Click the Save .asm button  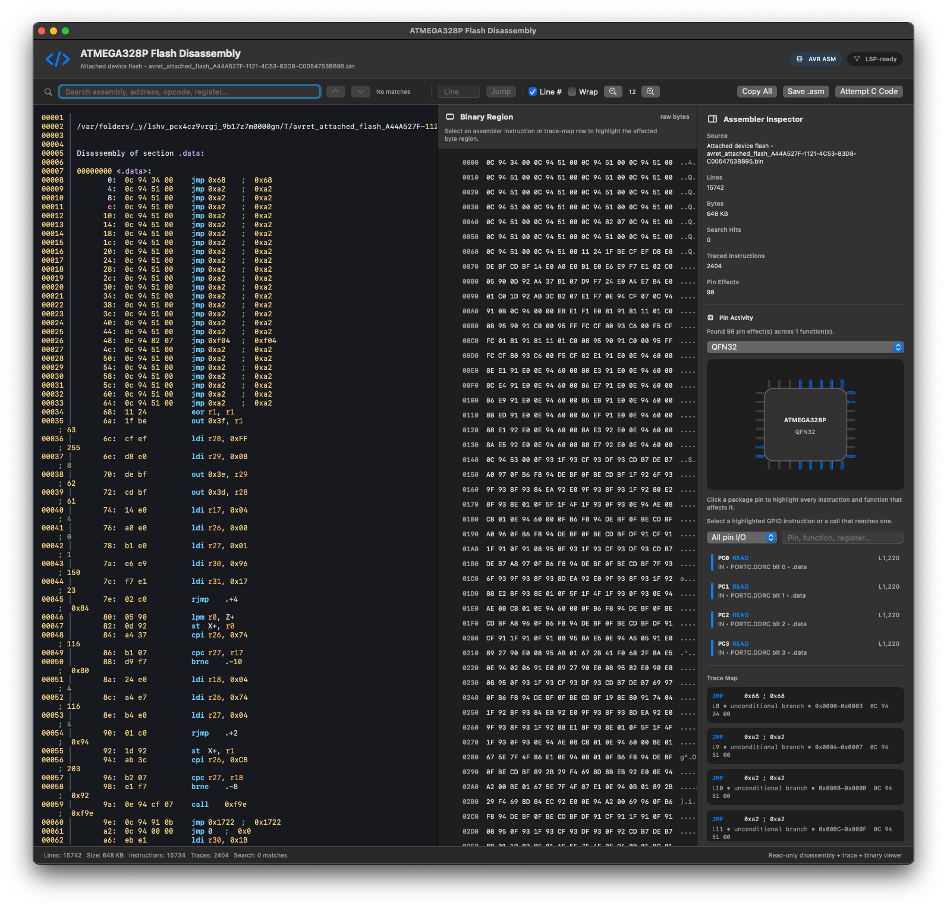[x=806, y=92]
